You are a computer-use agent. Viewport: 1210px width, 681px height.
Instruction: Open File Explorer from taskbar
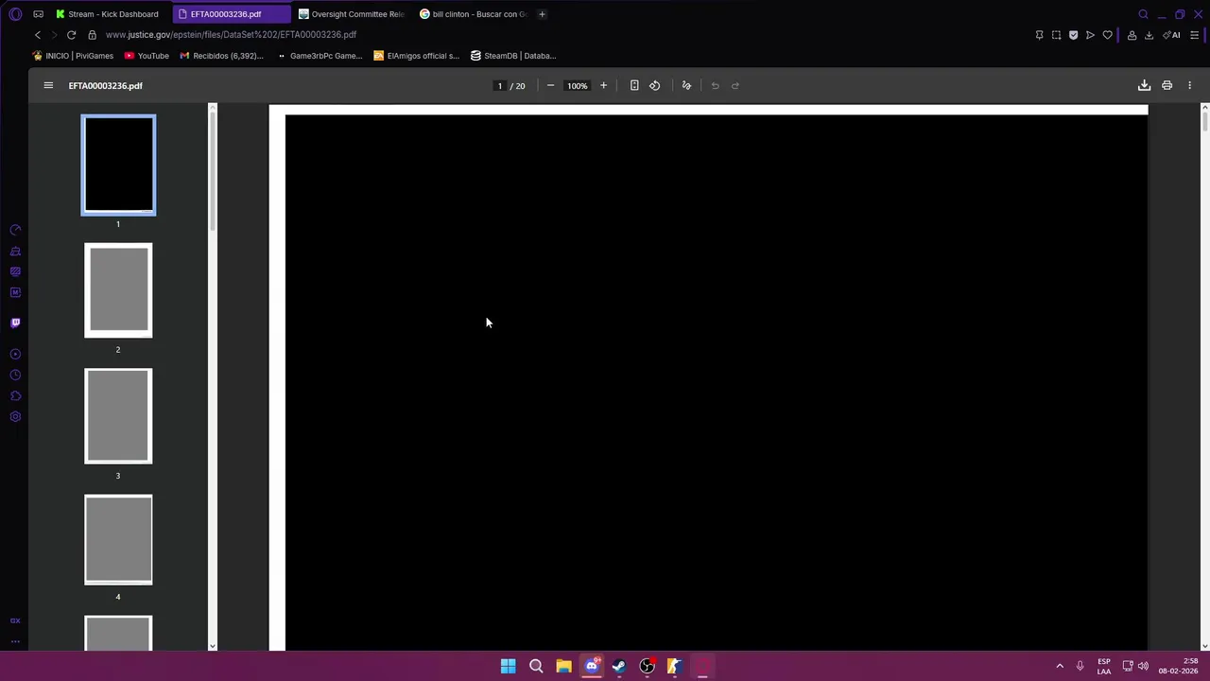click(563, 666)
